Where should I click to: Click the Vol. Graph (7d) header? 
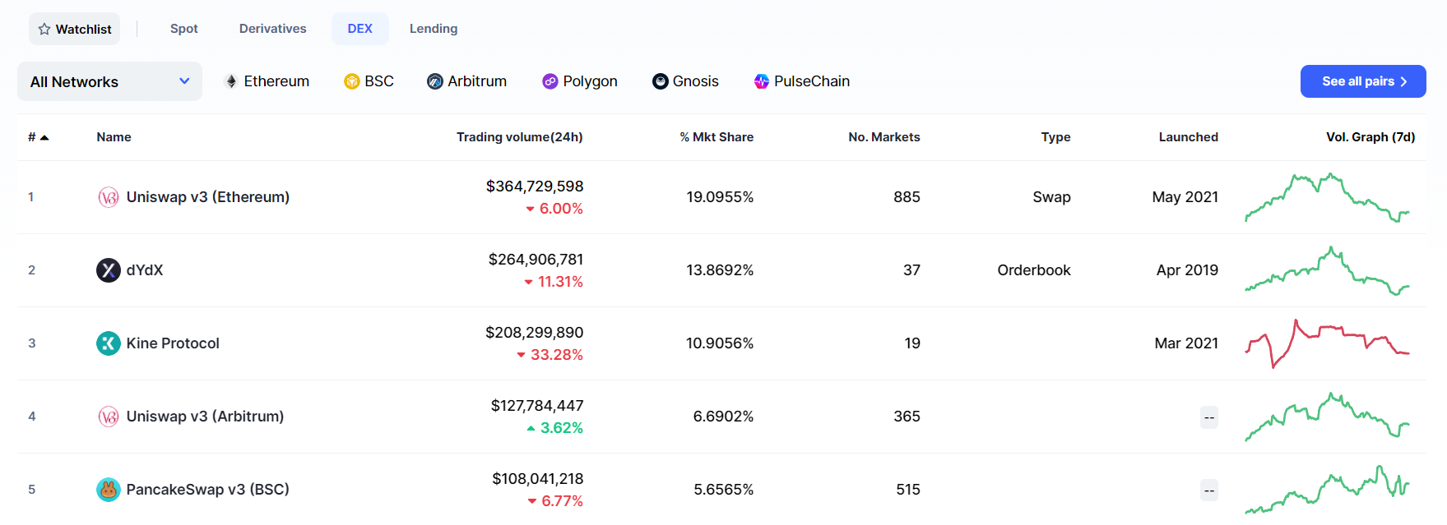(x=1370, y=137)
